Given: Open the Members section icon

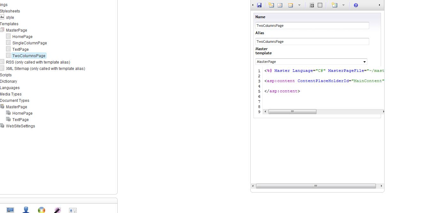Looking at the screenshot, I should point(73,210).
